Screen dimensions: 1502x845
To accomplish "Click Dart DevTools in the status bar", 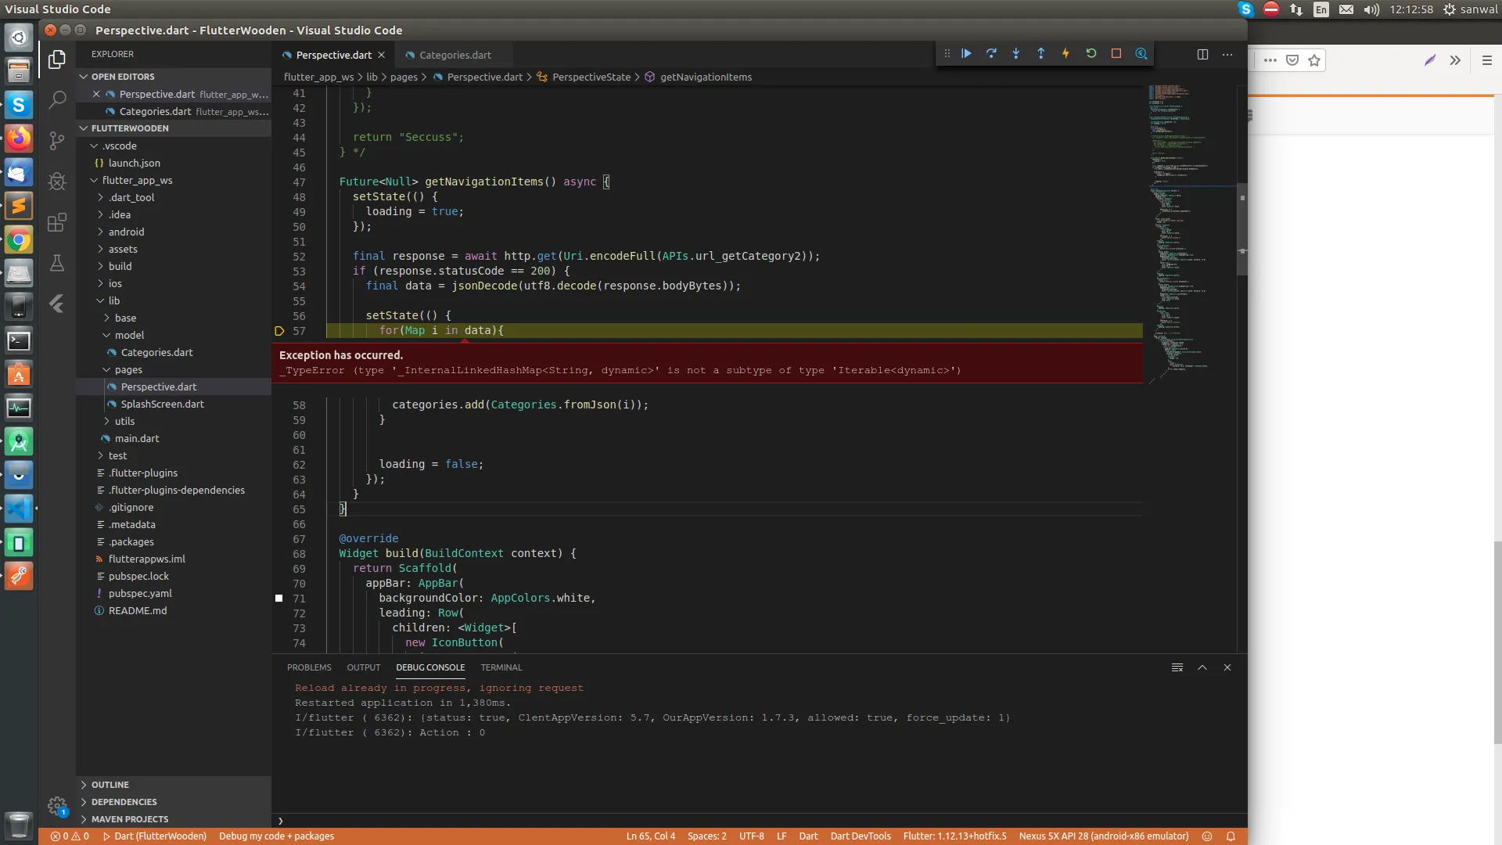I will click(860, 836).
